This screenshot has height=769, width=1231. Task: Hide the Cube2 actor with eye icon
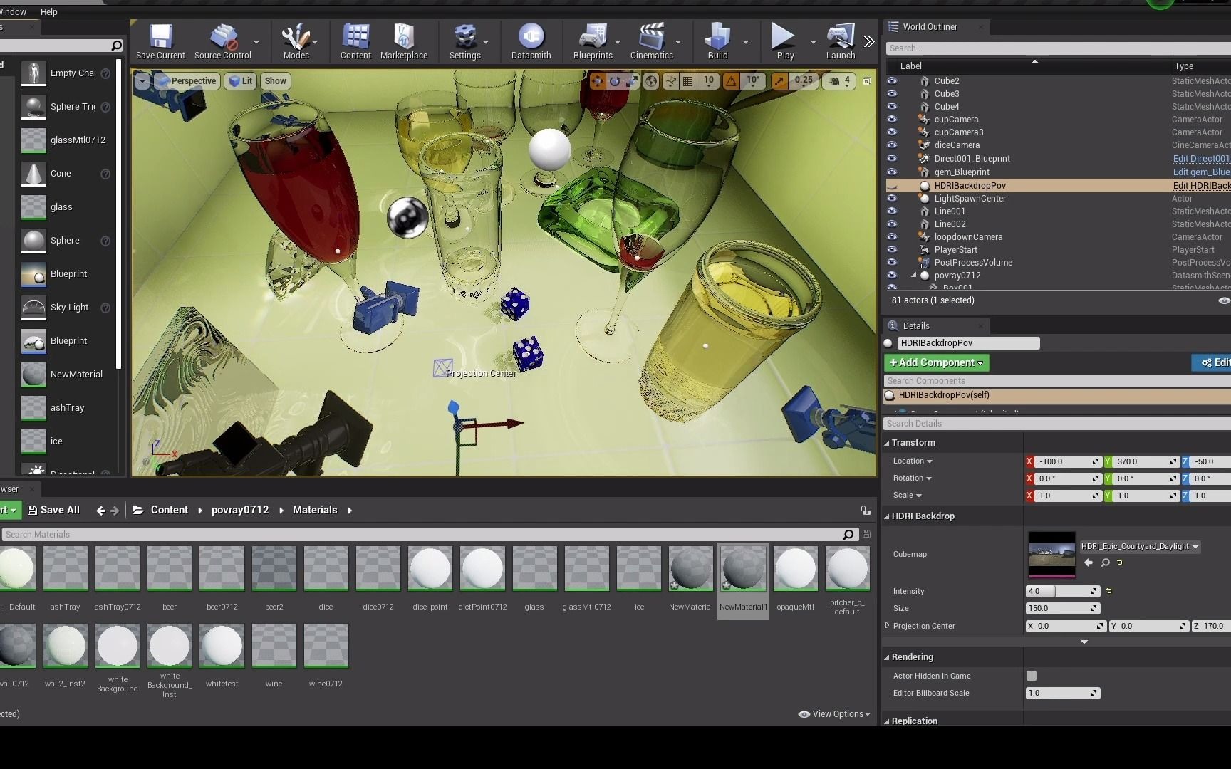coord(892,81)
